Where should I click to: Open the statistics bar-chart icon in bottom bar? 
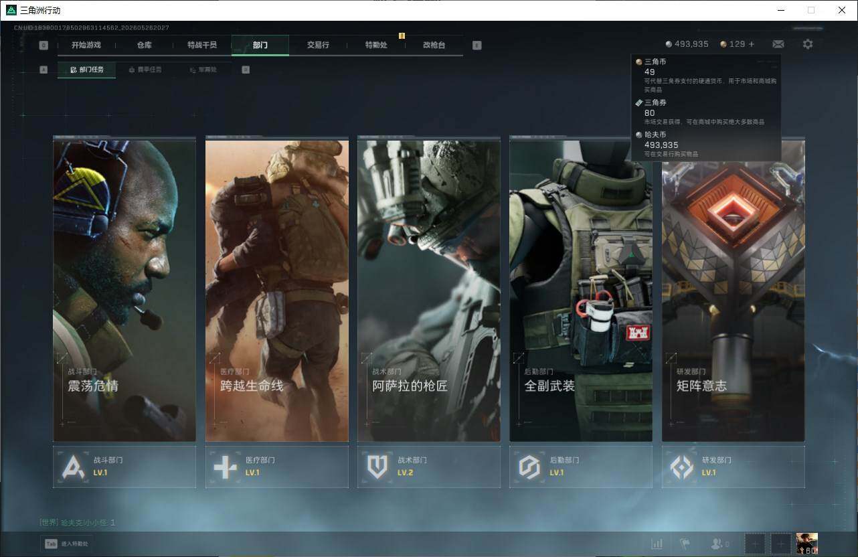(x=657, y=544)
